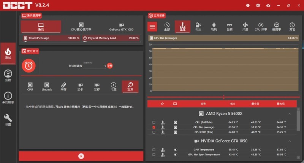
Task: Switch to the CPU核心使用率 tab
Action: click(x=81, y=27)
